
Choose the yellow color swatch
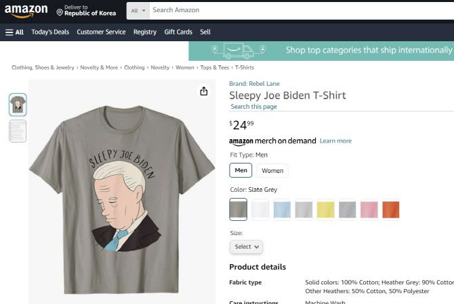pos(325,209)
